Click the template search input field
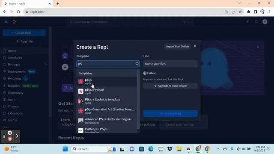274x154 pixels. point(108,64)
